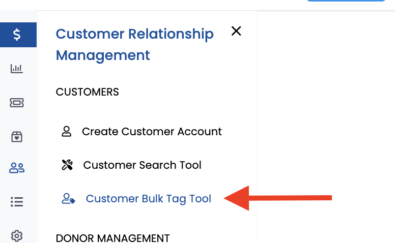Open the bar chart reports icon
This screenshot has height=243, width=395.
pos(17,69)
